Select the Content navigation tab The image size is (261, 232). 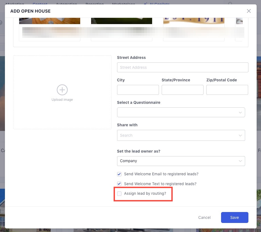click(40, 4)
